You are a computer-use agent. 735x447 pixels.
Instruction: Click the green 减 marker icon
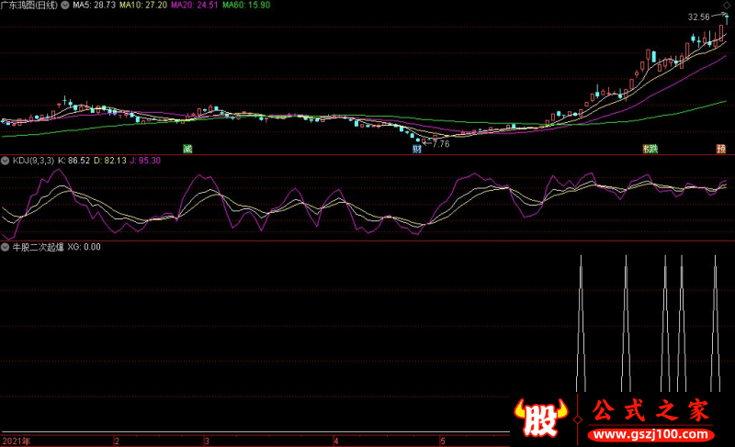187,149
